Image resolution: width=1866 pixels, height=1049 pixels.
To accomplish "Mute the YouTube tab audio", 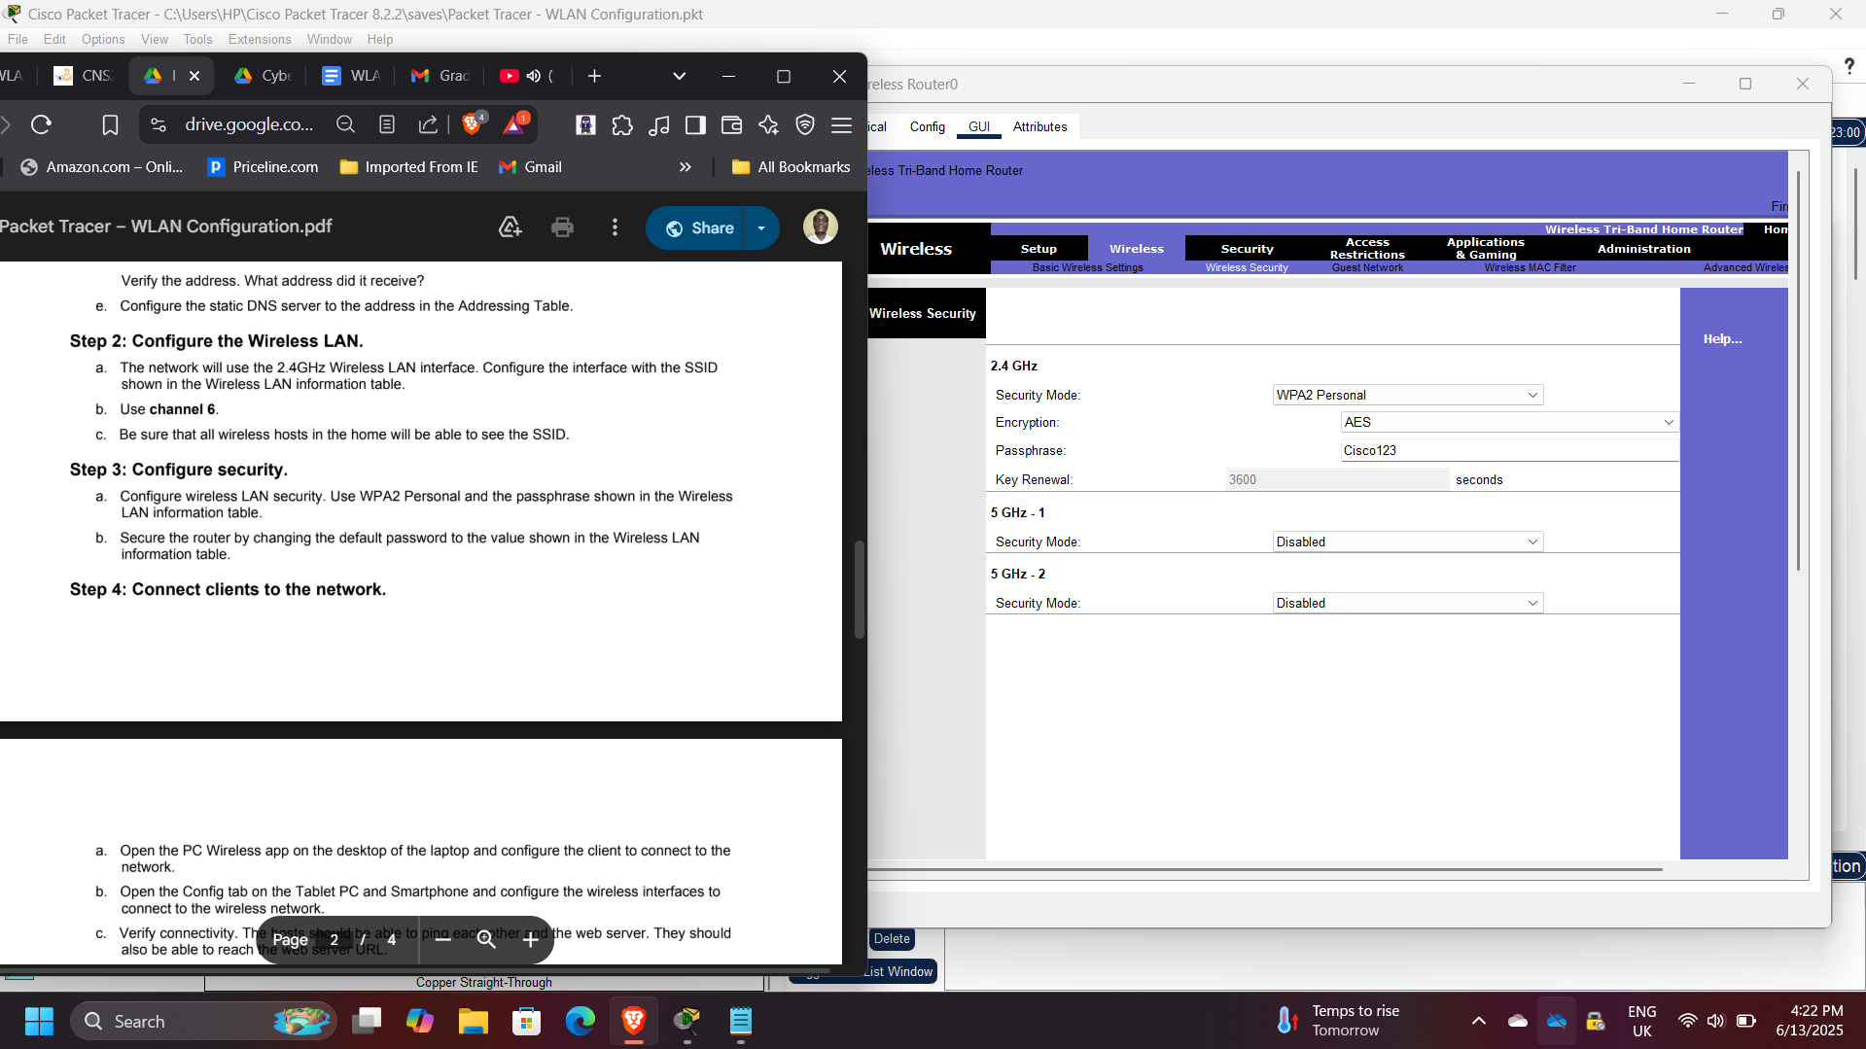I will click(534, 76).
